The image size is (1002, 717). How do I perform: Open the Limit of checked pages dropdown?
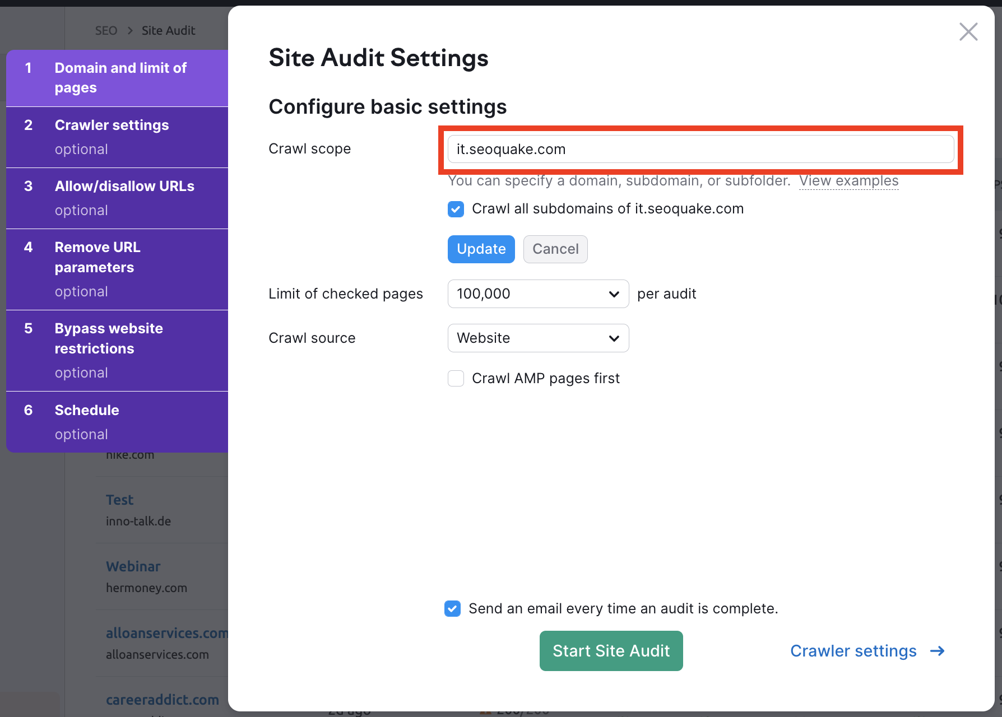point(538,294)
